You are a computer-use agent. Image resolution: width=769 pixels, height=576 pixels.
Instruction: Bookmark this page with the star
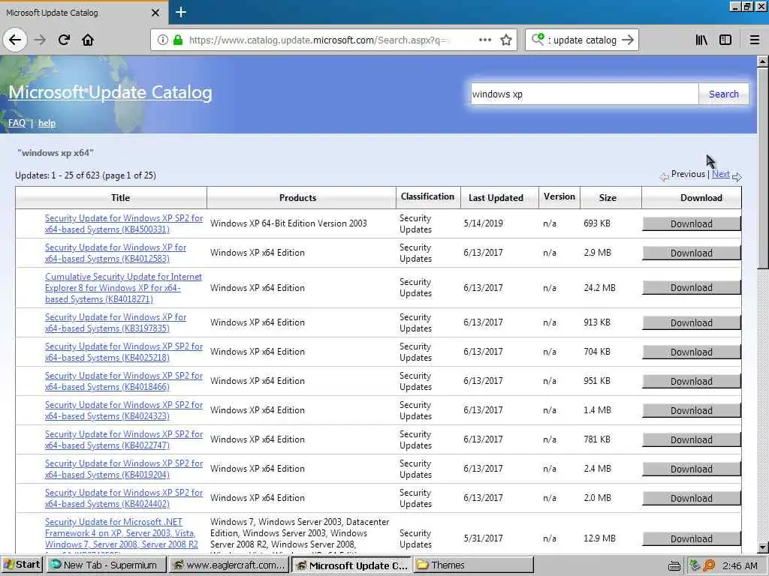tap(506, 40)
